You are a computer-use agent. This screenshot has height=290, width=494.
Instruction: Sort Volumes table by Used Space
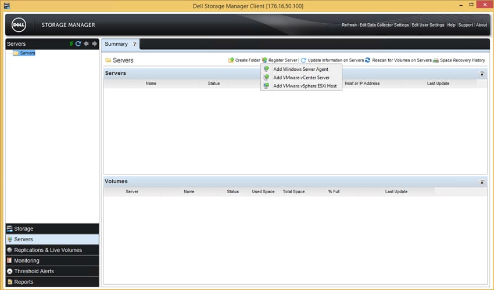click(x=263, y=191)
